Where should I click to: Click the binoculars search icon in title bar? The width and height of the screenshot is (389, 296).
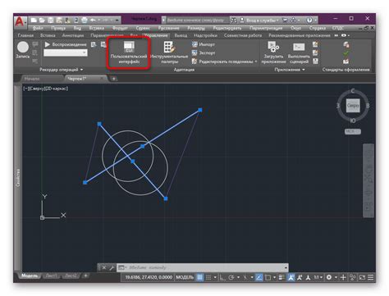(x=233, y=20)
